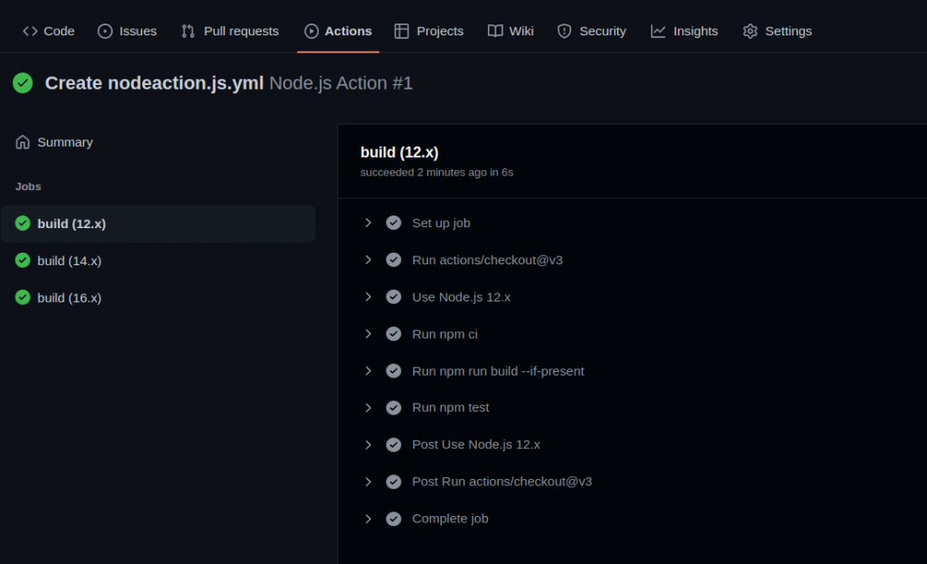927x564 pixels.
Task: Click the check circle beside Run npm test
Action: pos(394,407)
